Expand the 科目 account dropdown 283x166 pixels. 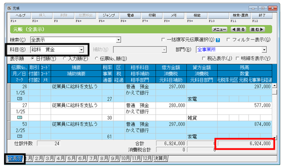pyautogui.click(x=81, y=50)
